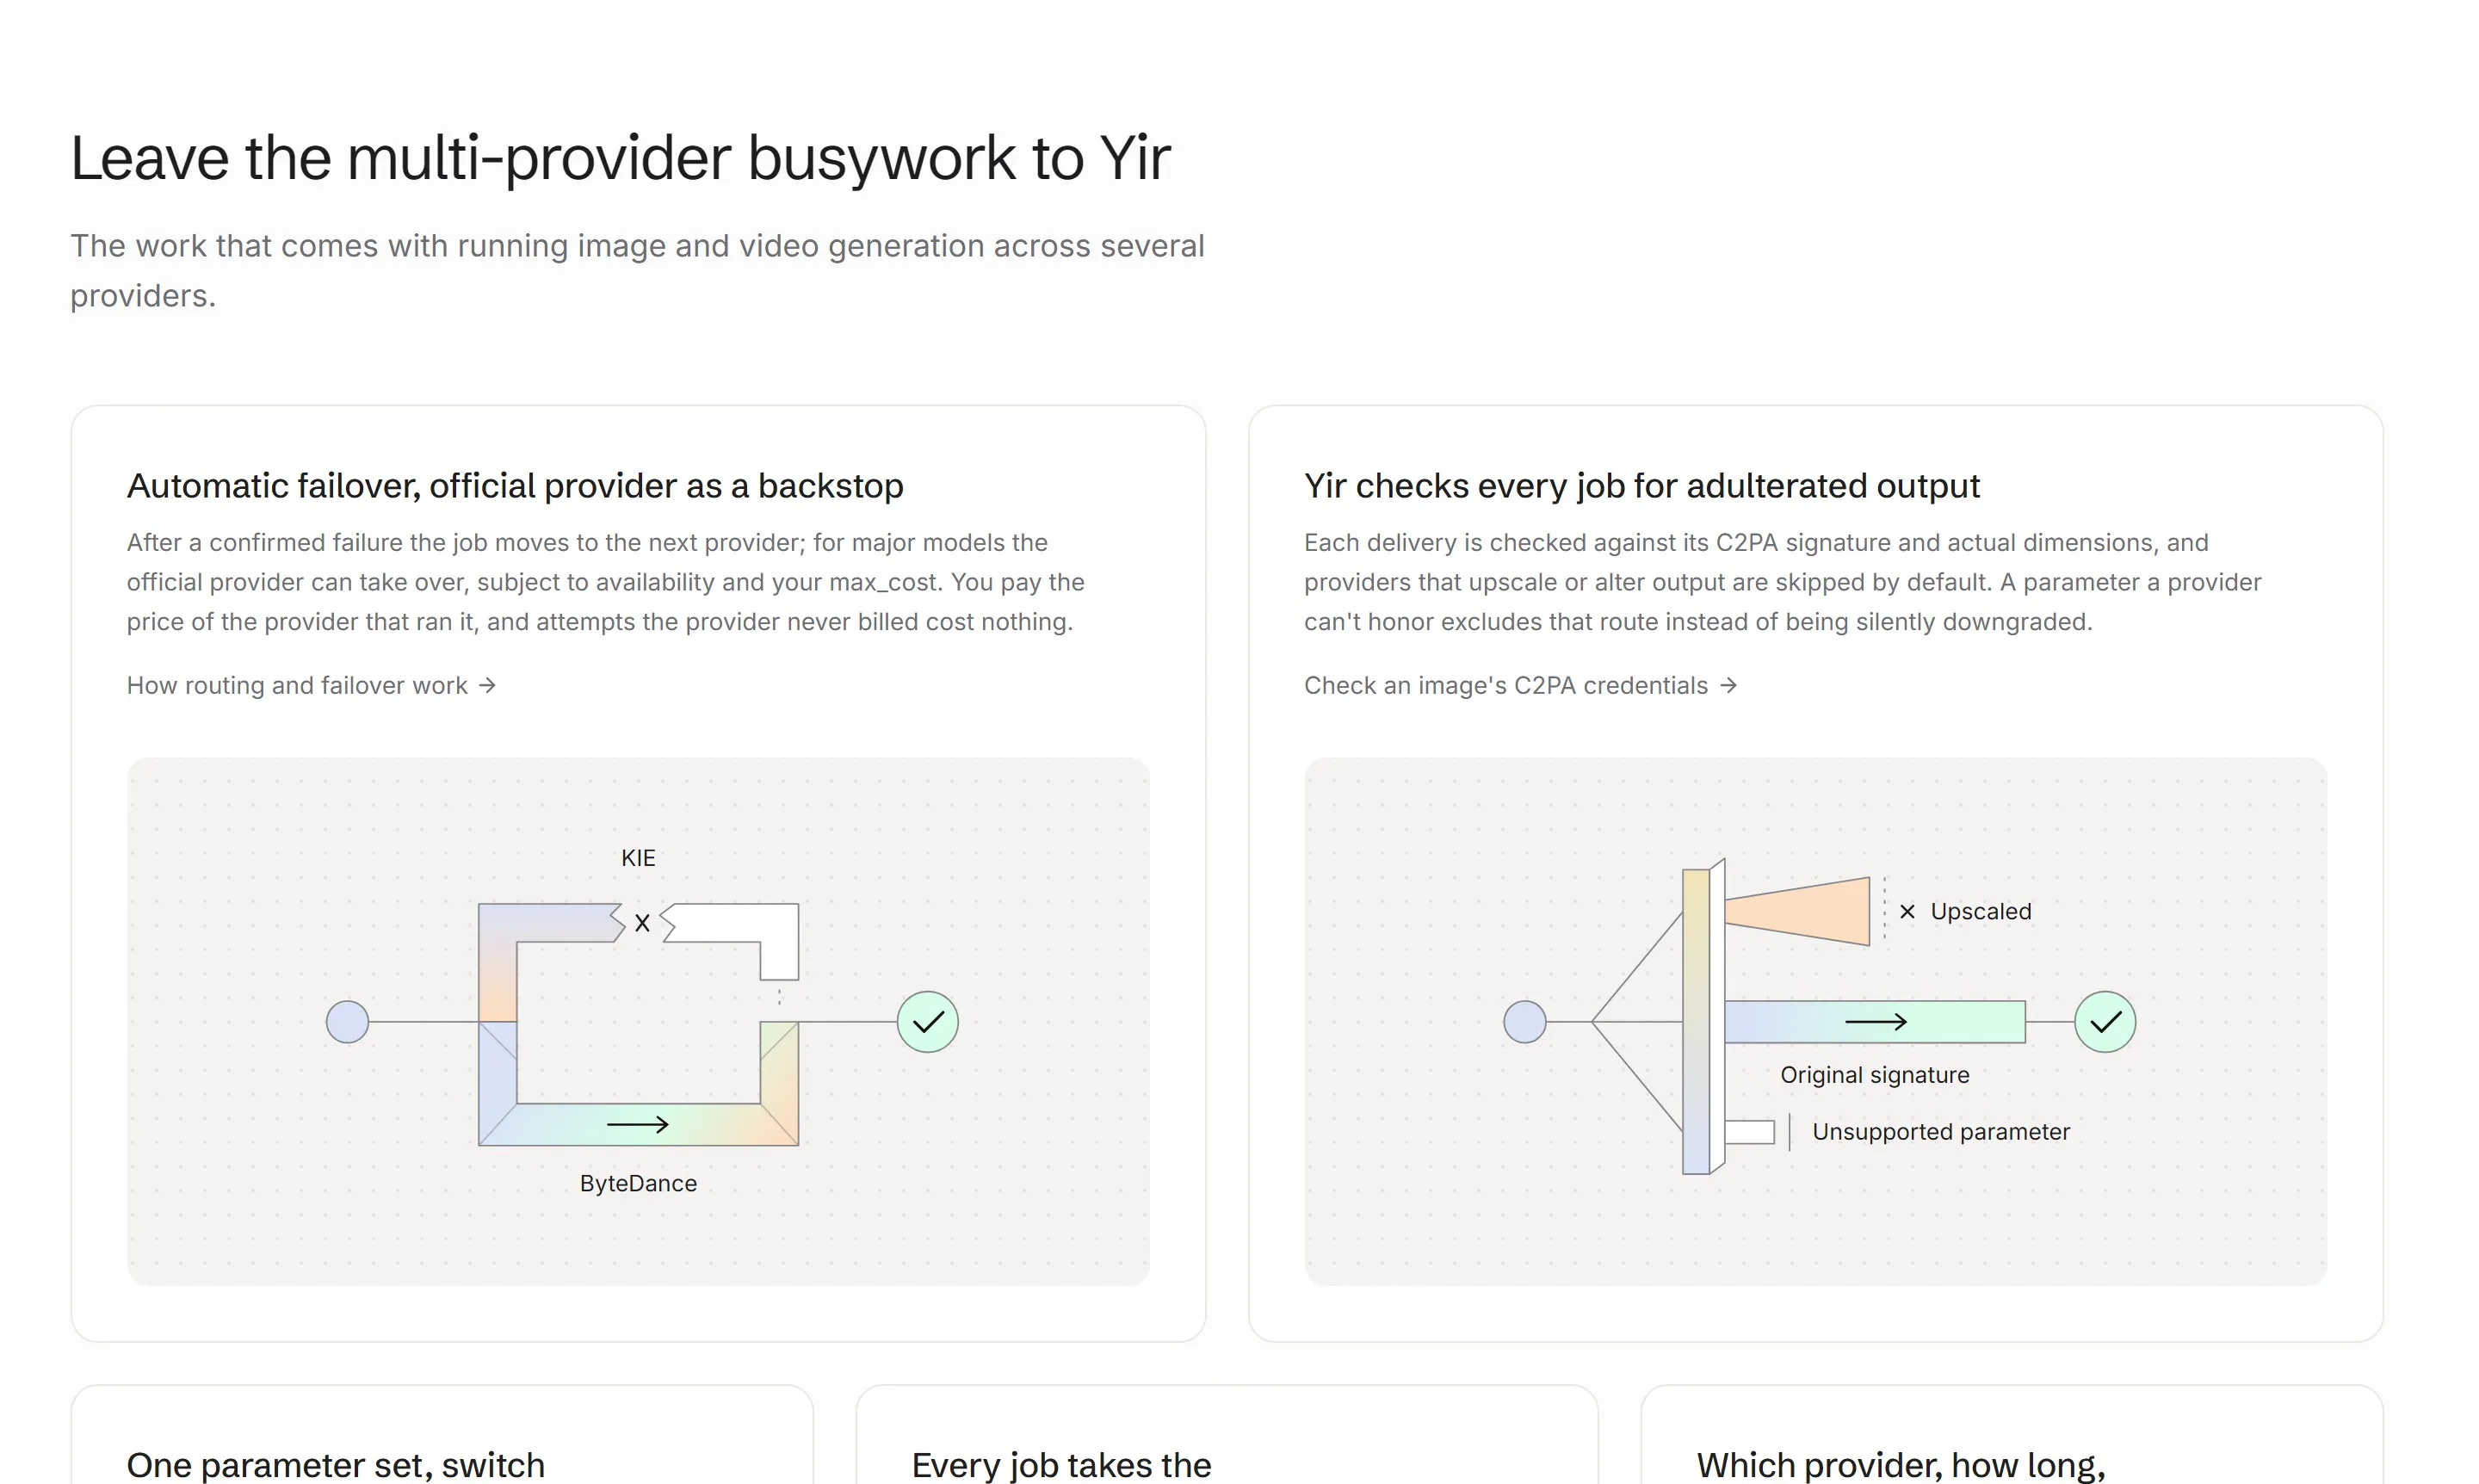Click the Yir checks every job heading

pyautogui.click(x=1642, y=486)
